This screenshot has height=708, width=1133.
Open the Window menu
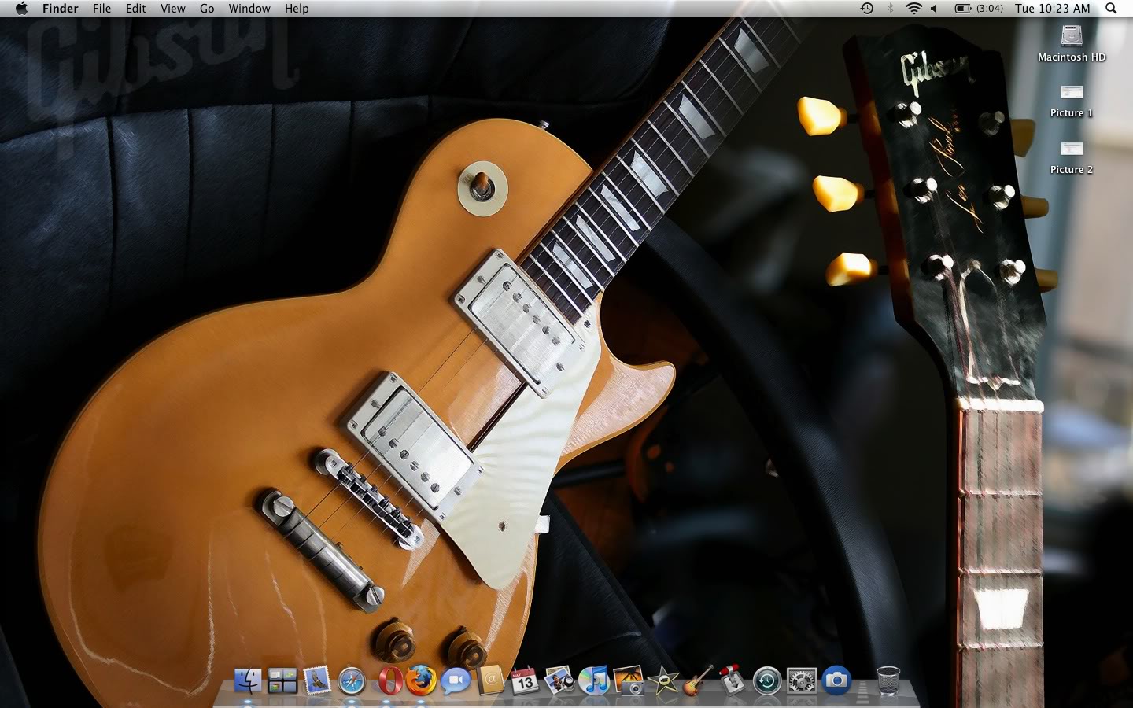click(x=249, y=8)
